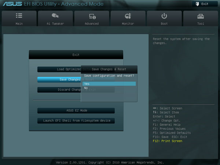Viewport: 220px width, 165px height.
Task: Click the Boot power icon
Action: 164,16
